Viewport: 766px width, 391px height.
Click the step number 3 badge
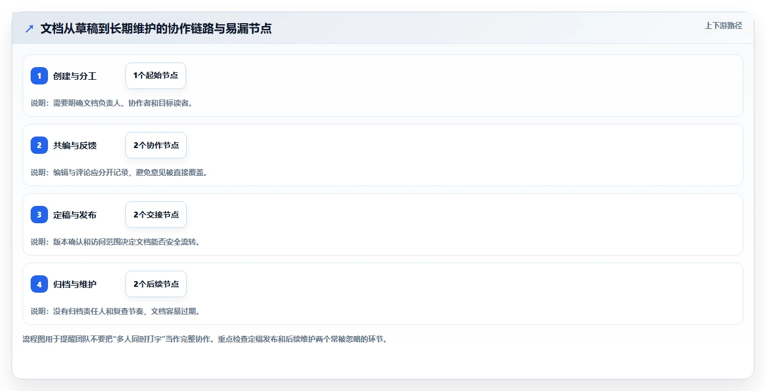pos(39,215)
